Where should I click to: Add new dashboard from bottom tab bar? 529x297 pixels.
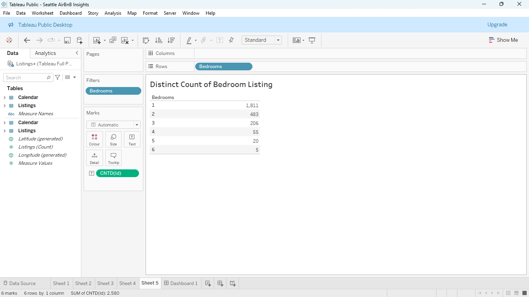tap(220, 283)
